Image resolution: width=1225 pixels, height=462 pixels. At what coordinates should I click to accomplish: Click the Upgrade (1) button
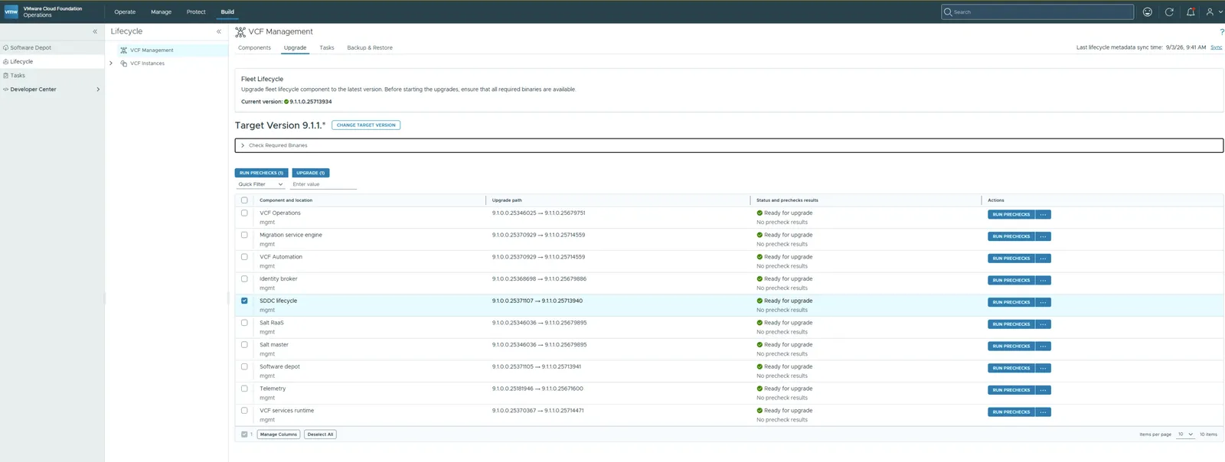[x=310, y=173]
